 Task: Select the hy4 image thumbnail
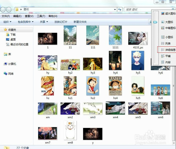pyautogui.click(x=115, y=61)
